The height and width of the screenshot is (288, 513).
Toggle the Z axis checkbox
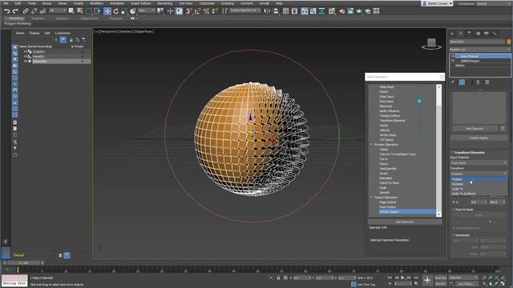[x=454, y=202]
